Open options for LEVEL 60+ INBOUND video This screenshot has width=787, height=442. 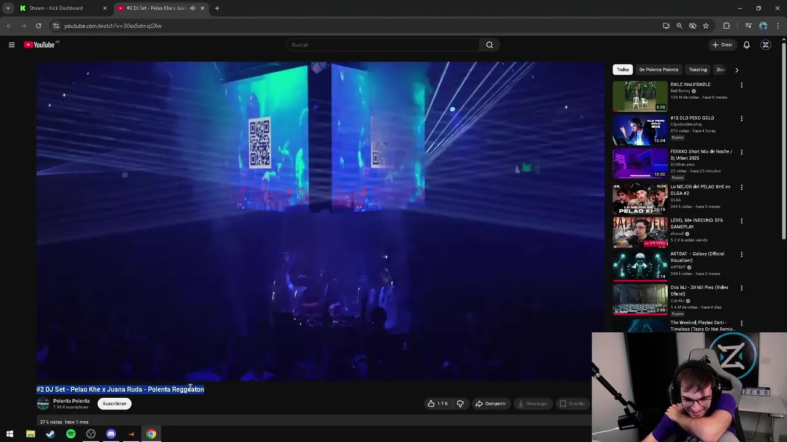tap(742, 221)
